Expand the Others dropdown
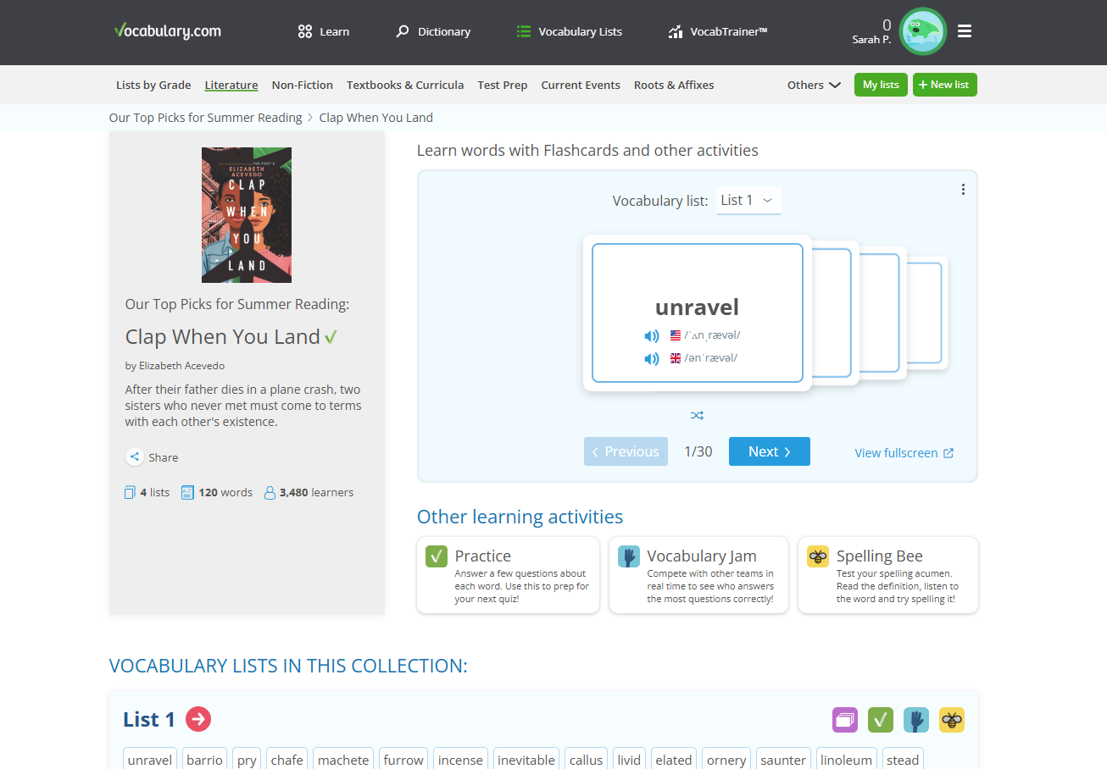Image resolution: width=1107 pixels, height=769 pixels. click(814, 85)
